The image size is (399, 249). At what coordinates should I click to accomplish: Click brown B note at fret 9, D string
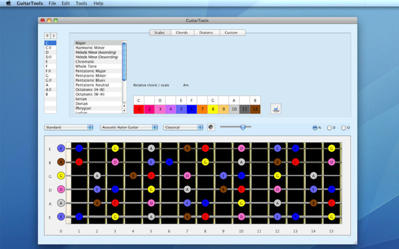point(223,189)
